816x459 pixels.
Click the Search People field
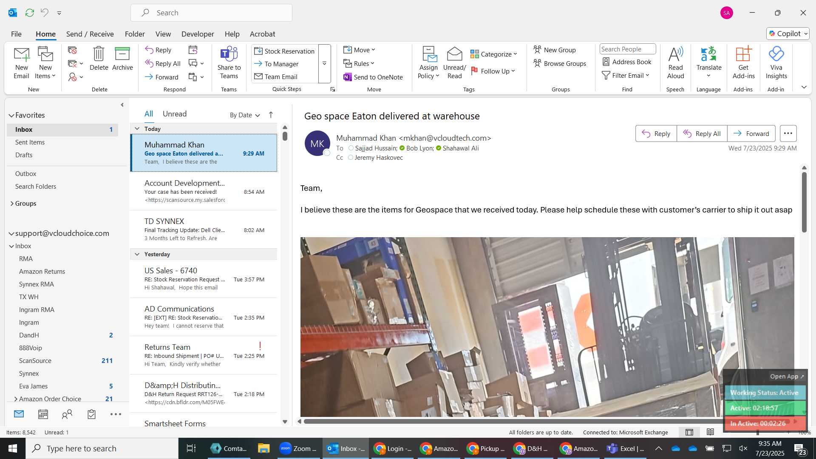click(x=628, y=49)
